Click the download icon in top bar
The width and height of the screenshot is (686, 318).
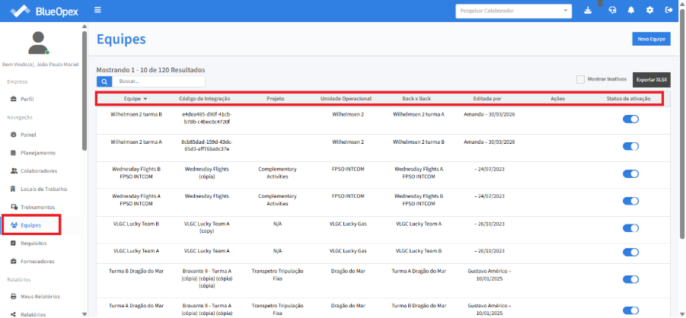point(588,11)
